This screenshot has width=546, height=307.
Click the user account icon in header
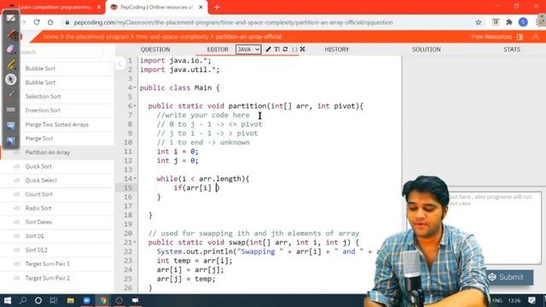(x=536, y=37)
